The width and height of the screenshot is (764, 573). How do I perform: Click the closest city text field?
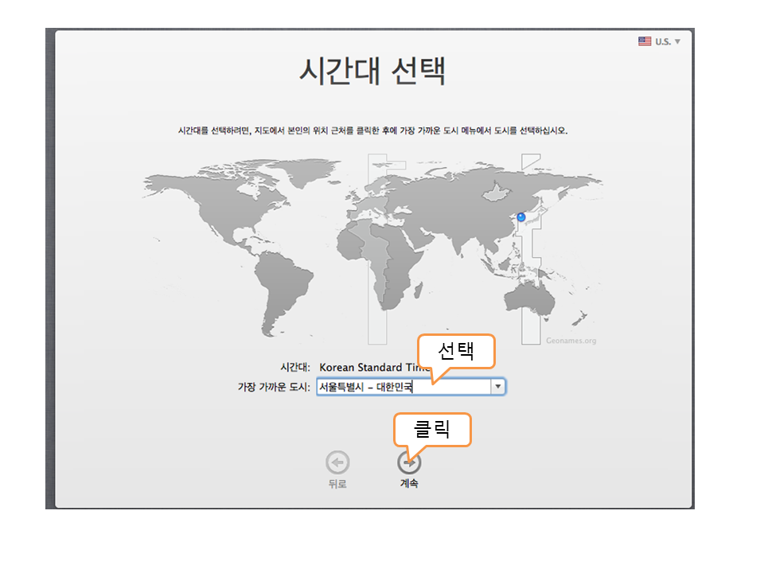[402, 387]
